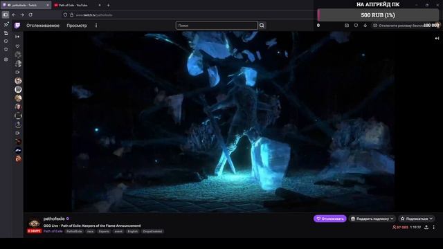Click the race stream tag
This screenshot has width=443, height=249.
(x=90, y=231)
